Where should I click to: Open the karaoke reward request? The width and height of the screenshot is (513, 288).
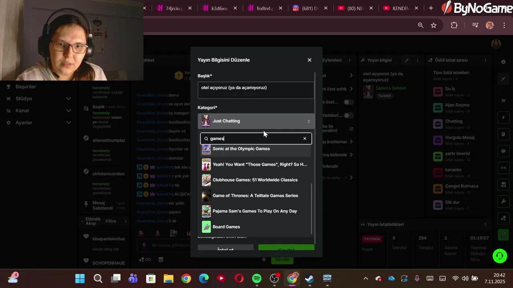459,172
